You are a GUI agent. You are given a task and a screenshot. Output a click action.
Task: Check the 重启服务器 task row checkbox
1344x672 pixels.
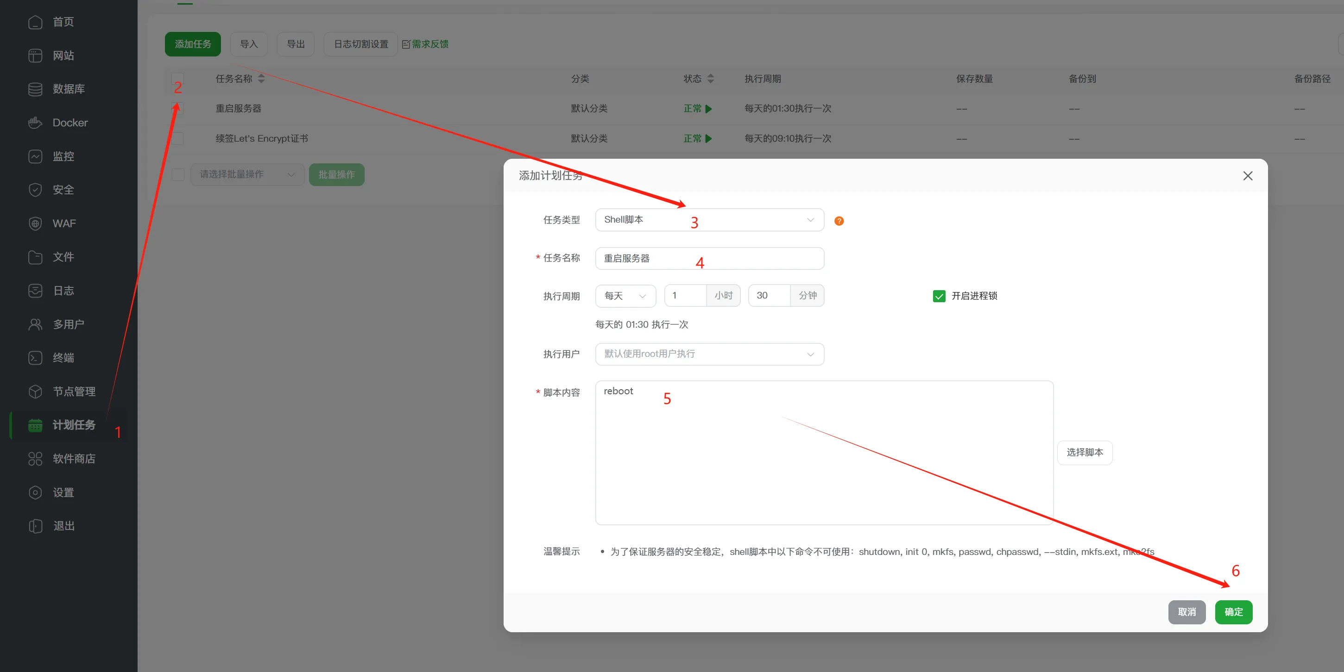(177, 108)
